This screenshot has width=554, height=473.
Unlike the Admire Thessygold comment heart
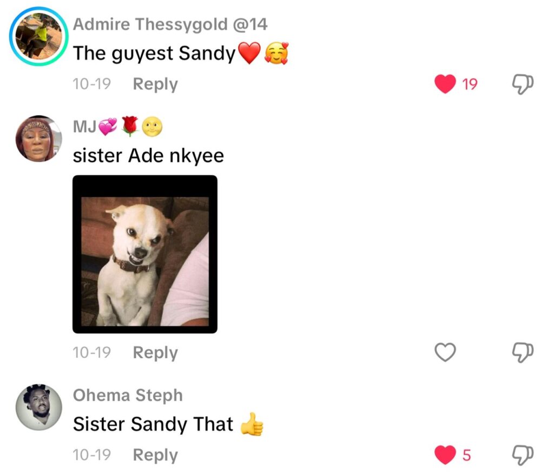pyautogui.click(x=445, y=84)
